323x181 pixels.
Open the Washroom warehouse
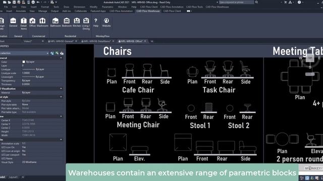pyautogui.click(x=42, y=22)
